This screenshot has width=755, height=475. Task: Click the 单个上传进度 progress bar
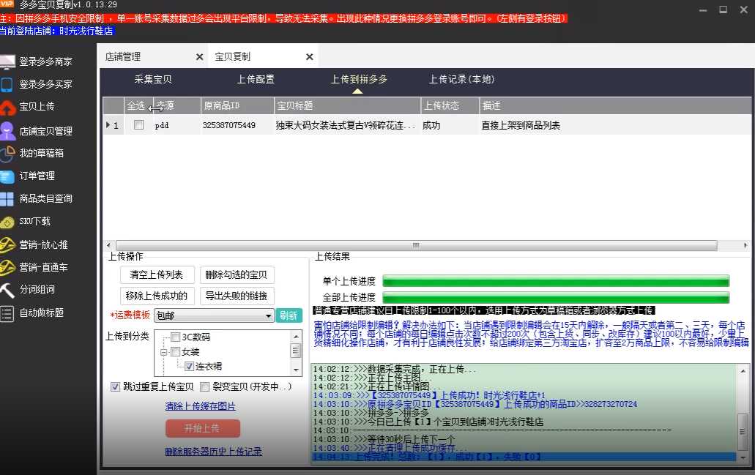[x=556, y=280]
